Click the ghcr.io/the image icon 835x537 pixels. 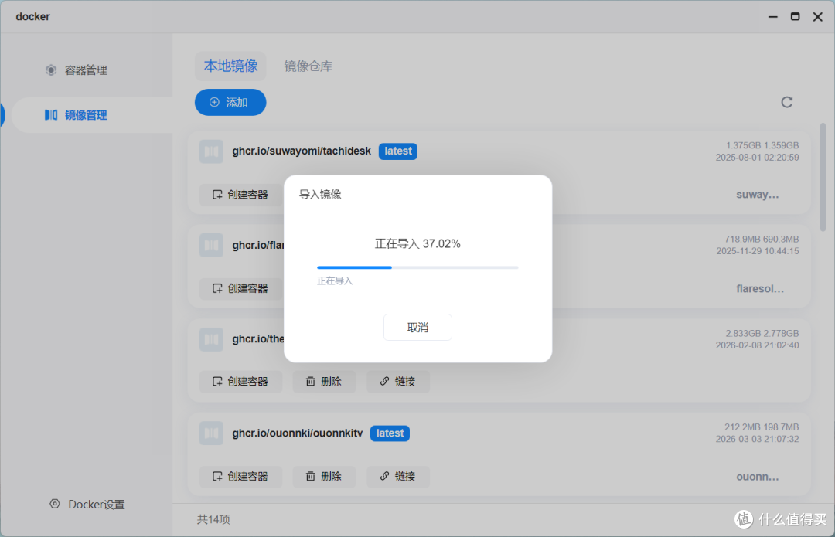[211, 339]
